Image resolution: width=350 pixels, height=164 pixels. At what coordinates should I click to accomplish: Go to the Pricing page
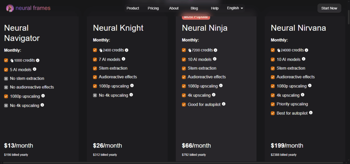pyautogui.click(x=153, y=8)
